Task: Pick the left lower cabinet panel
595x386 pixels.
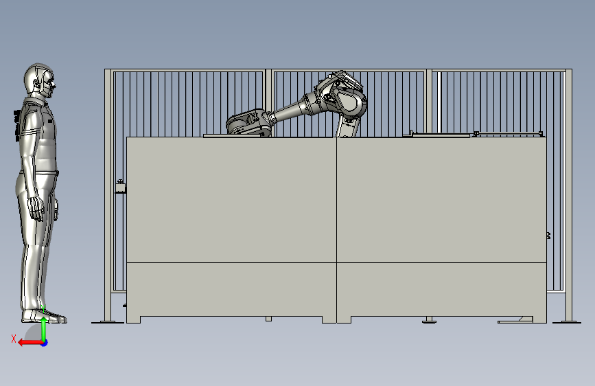Action: click(x=231, y=293)
